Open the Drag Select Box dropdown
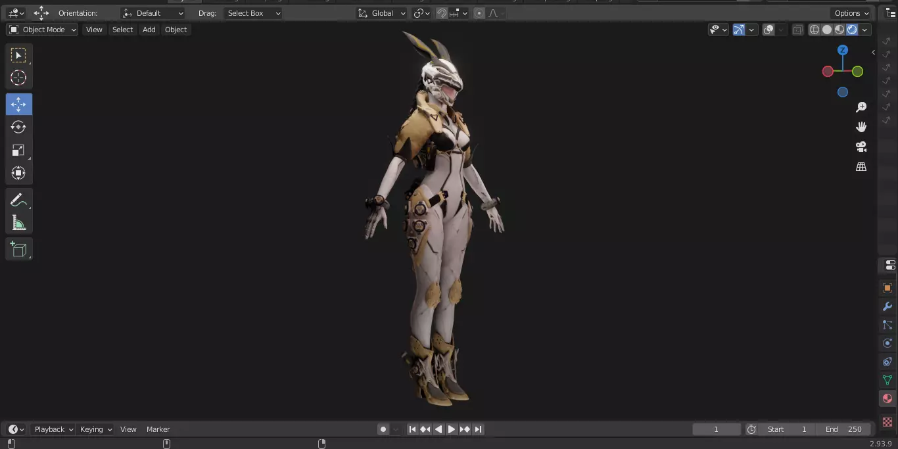Viewport: 898px width, 449px height. [252, 13]
